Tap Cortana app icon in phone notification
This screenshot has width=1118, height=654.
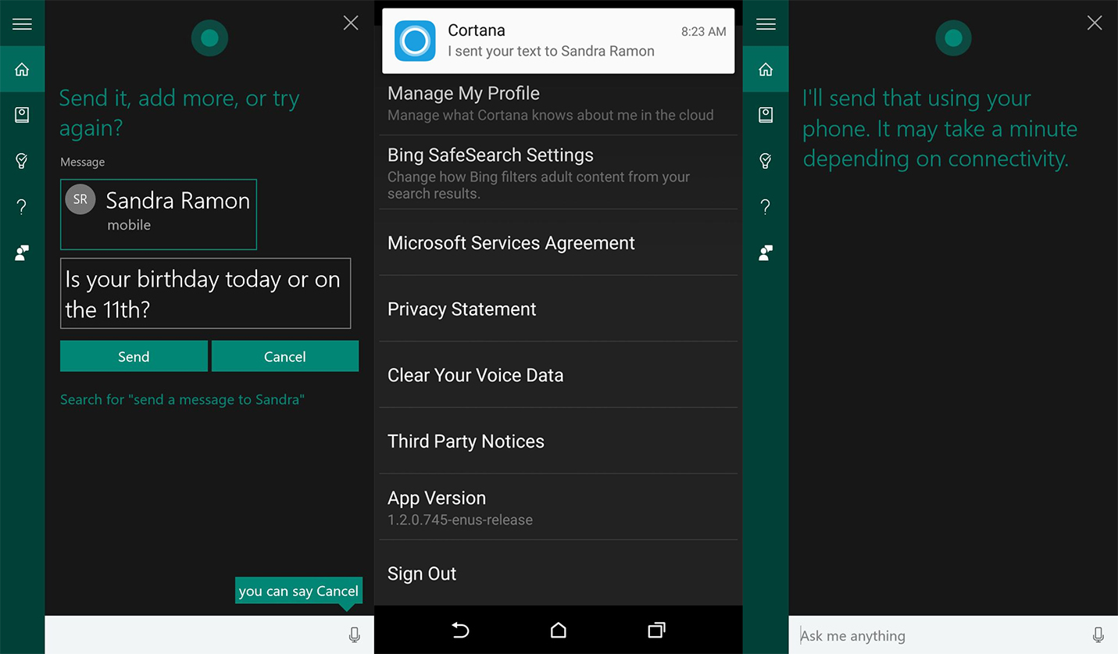pos(415,41)
